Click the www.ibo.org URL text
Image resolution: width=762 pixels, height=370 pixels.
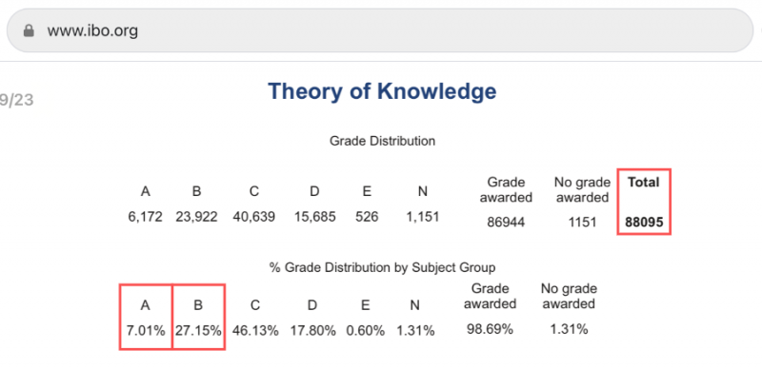click(92, 31)
